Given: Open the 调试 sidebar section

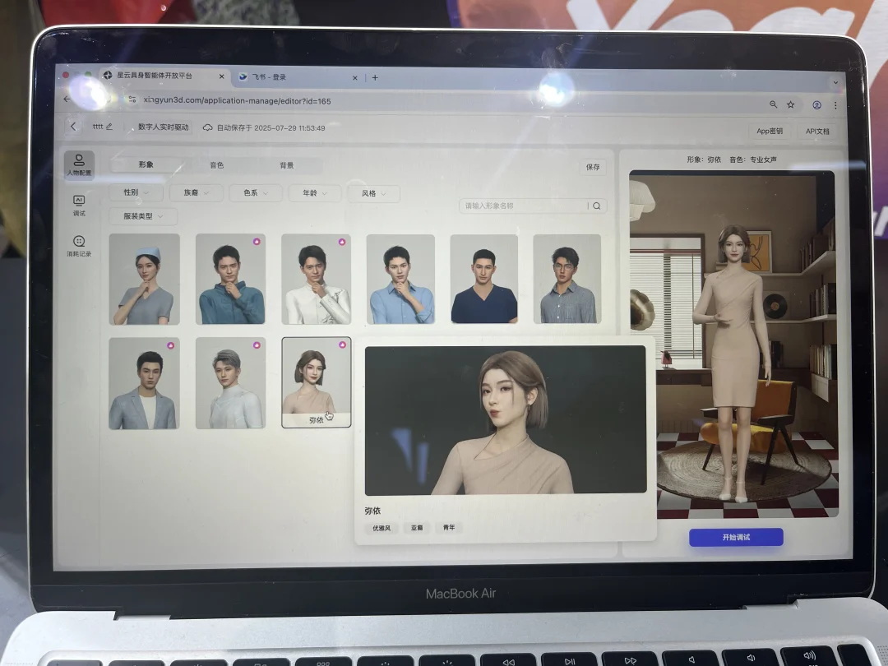Looking at the screenshot, I should tap(79, 206).
